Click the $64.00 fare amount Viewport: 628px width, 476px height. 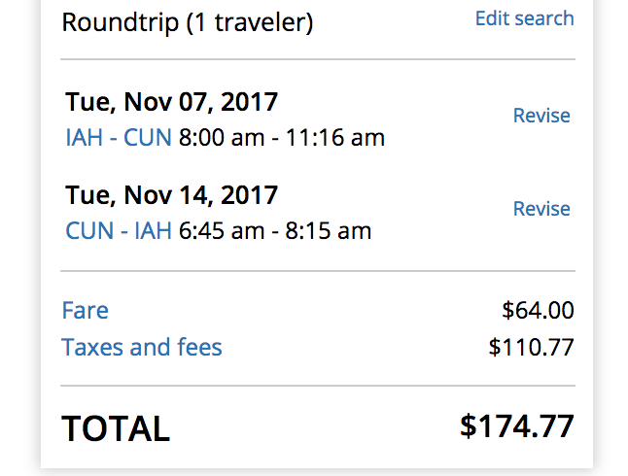coord(538,310)
